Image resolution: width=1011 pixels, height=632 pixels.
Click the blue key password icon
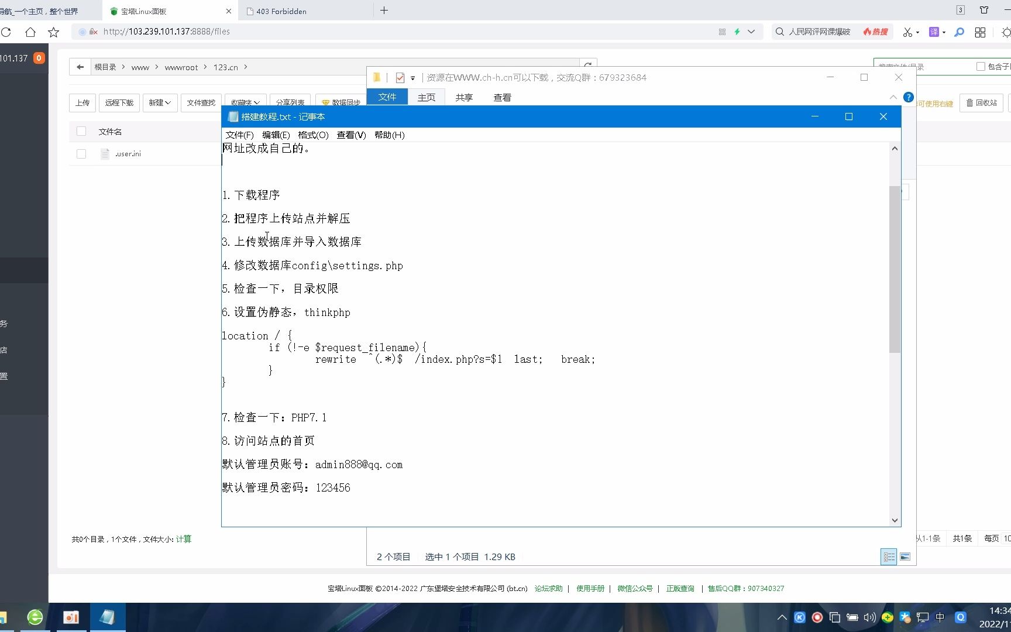[959, 32]
